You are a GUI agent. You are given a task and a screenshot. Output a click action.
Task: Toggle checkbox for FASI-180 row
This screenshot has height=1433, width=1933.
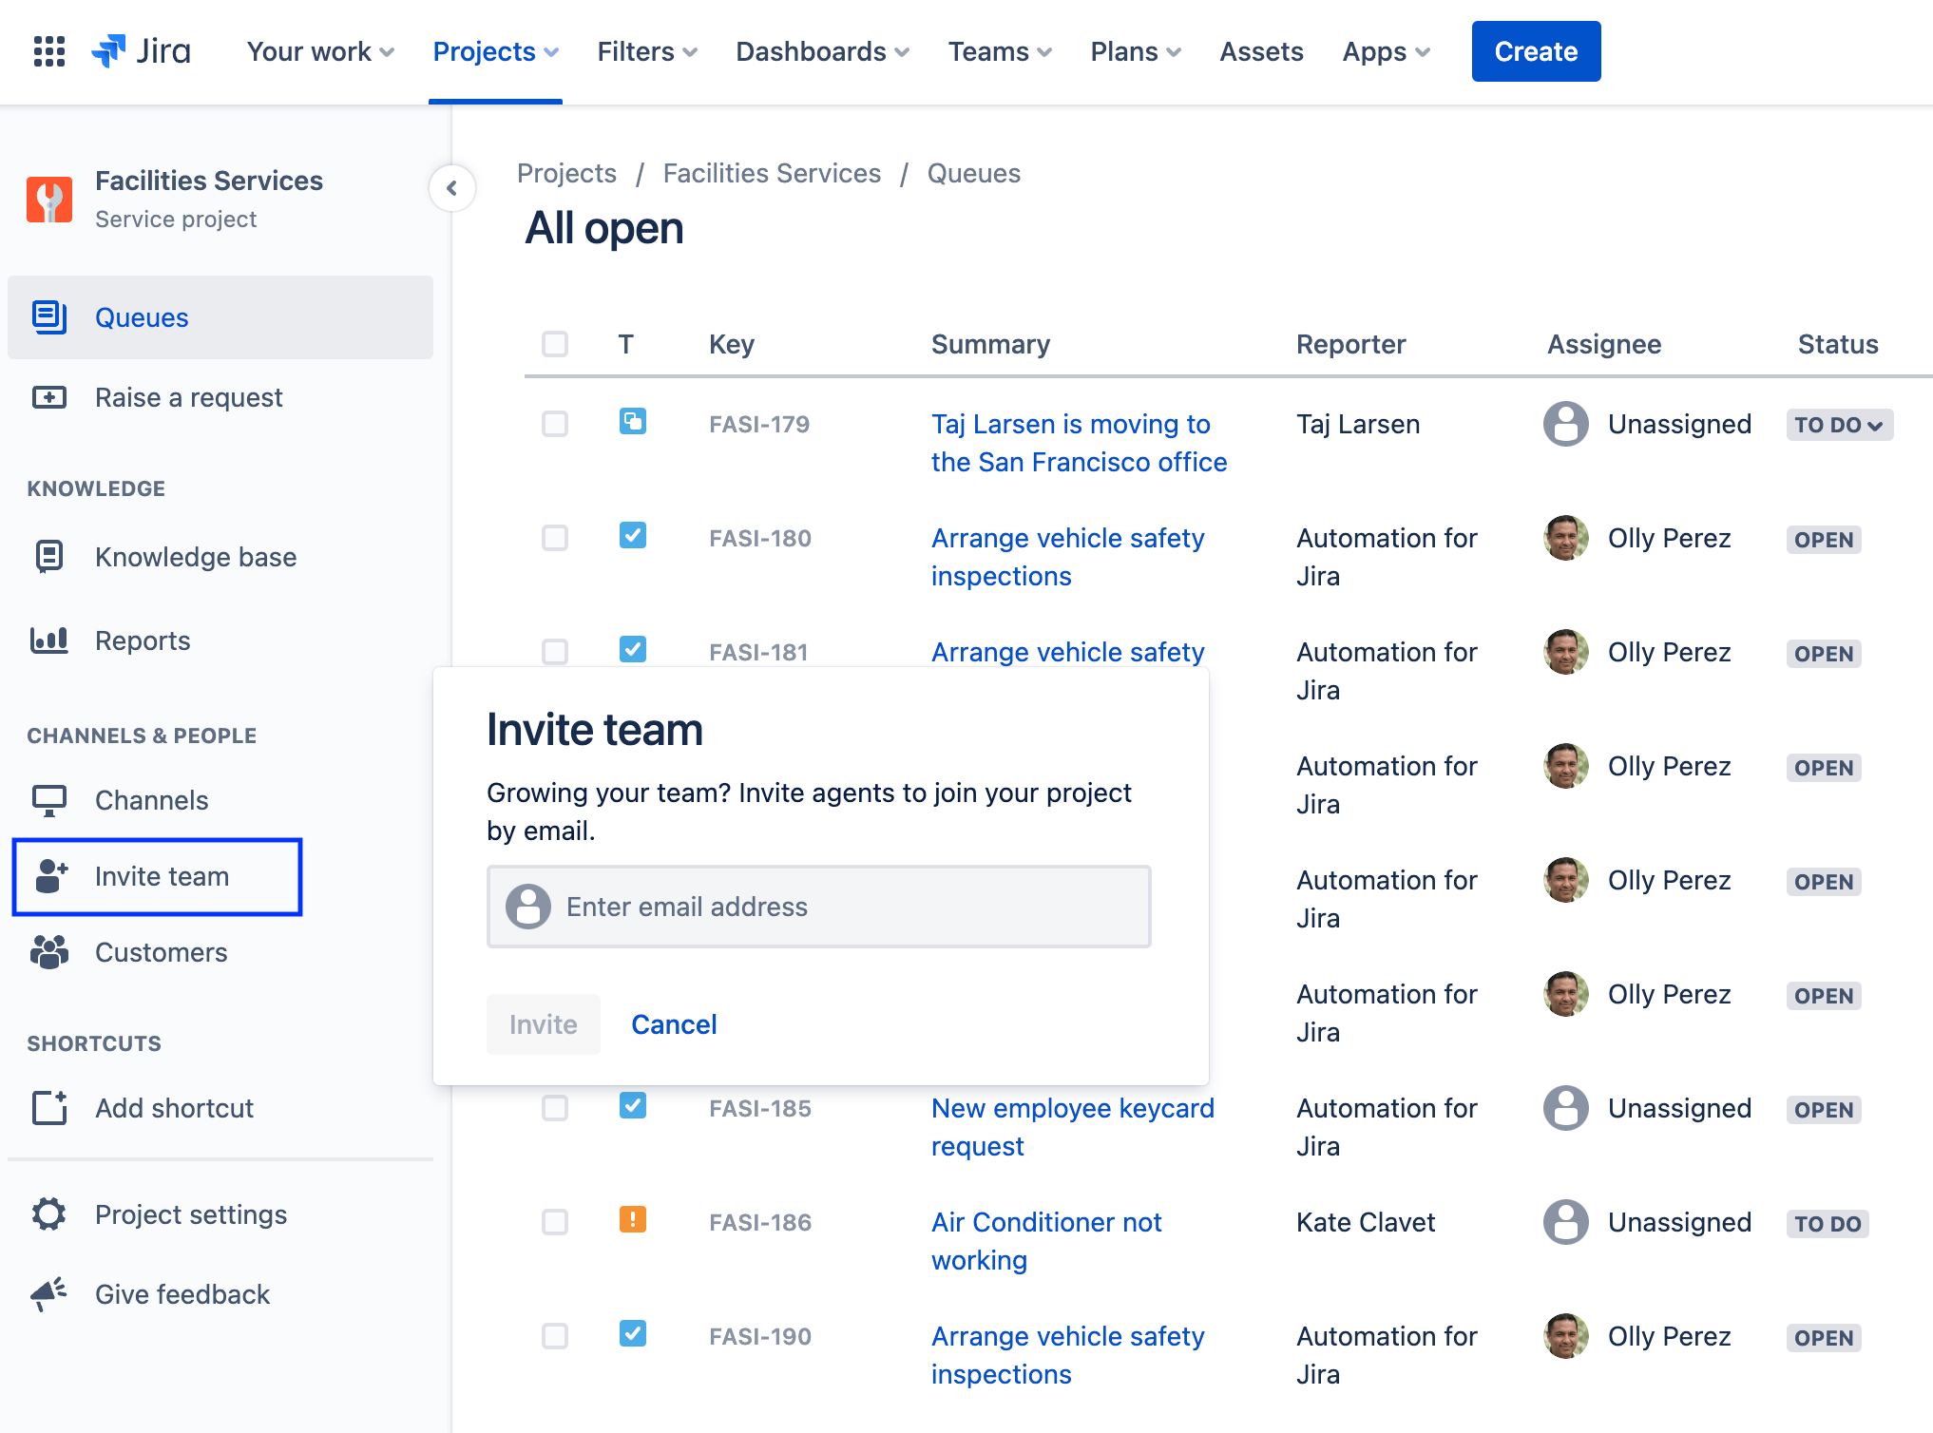pyautogui.click(x=554, y=539)
